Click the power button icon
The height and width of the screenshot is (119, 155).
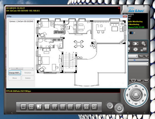tap(119, 108)
